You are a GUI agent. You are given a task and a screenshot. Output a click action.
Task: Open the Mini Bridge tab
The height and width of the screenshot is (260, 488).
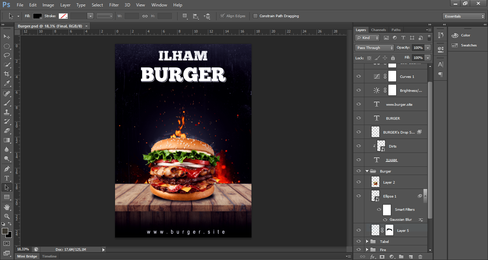click(27, 256)
